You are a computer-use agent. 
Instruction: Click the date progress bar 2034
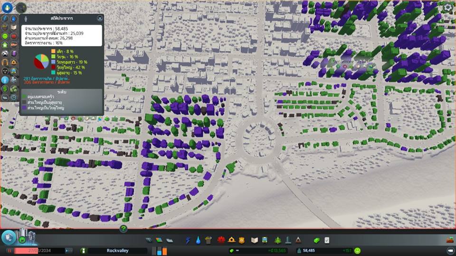pyautogui.click(x=39, y=250)
